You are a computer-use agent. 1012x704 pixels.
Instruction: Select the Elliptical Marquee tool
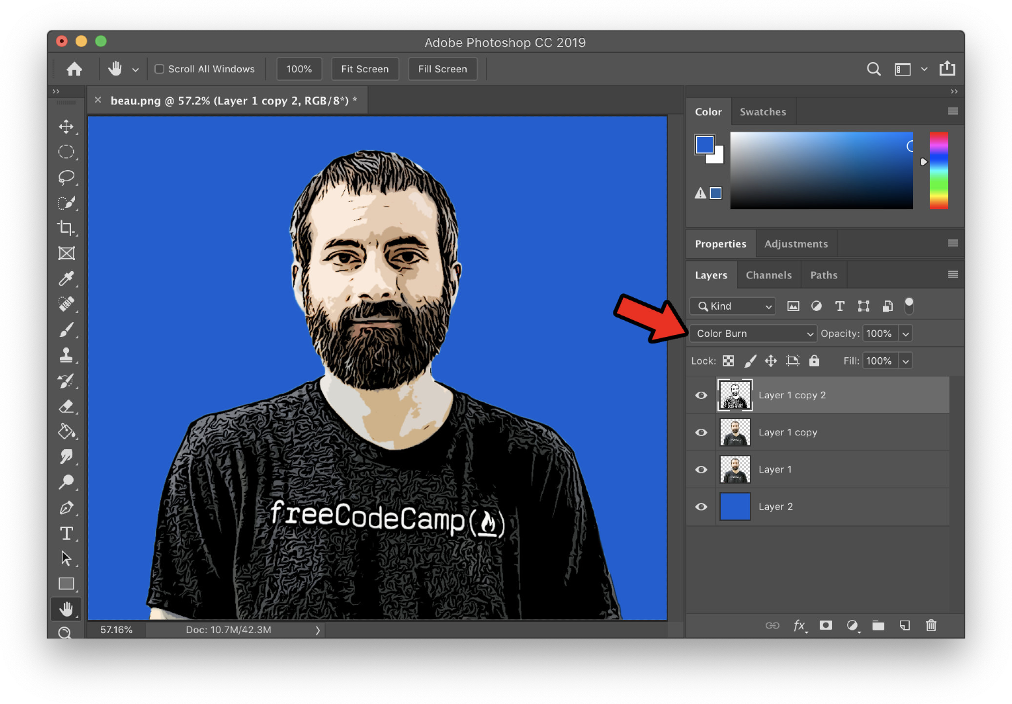[x=66, y=152]
